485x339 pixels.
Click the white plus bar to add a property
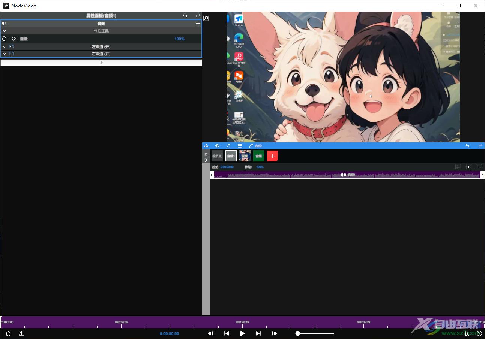[x=101, y=63]
